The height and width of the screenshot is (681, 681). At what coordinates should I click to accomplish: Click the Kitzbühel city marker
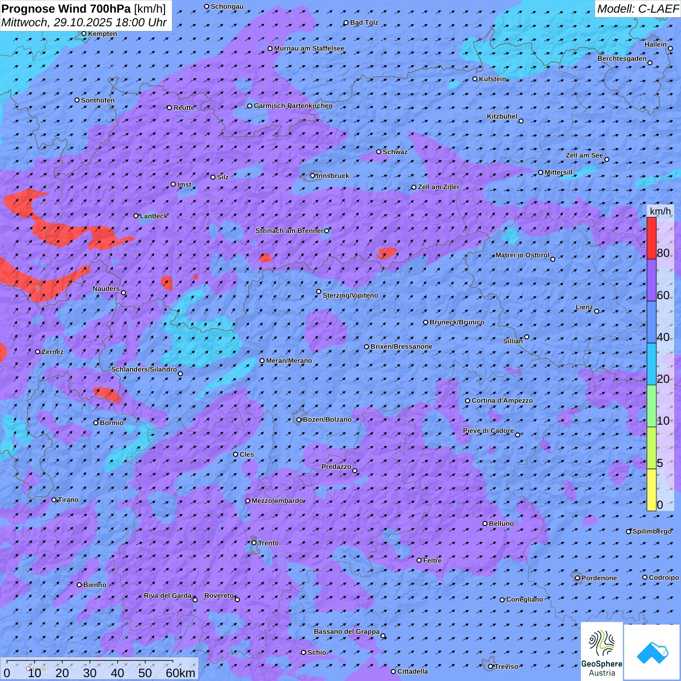[521, 121]
